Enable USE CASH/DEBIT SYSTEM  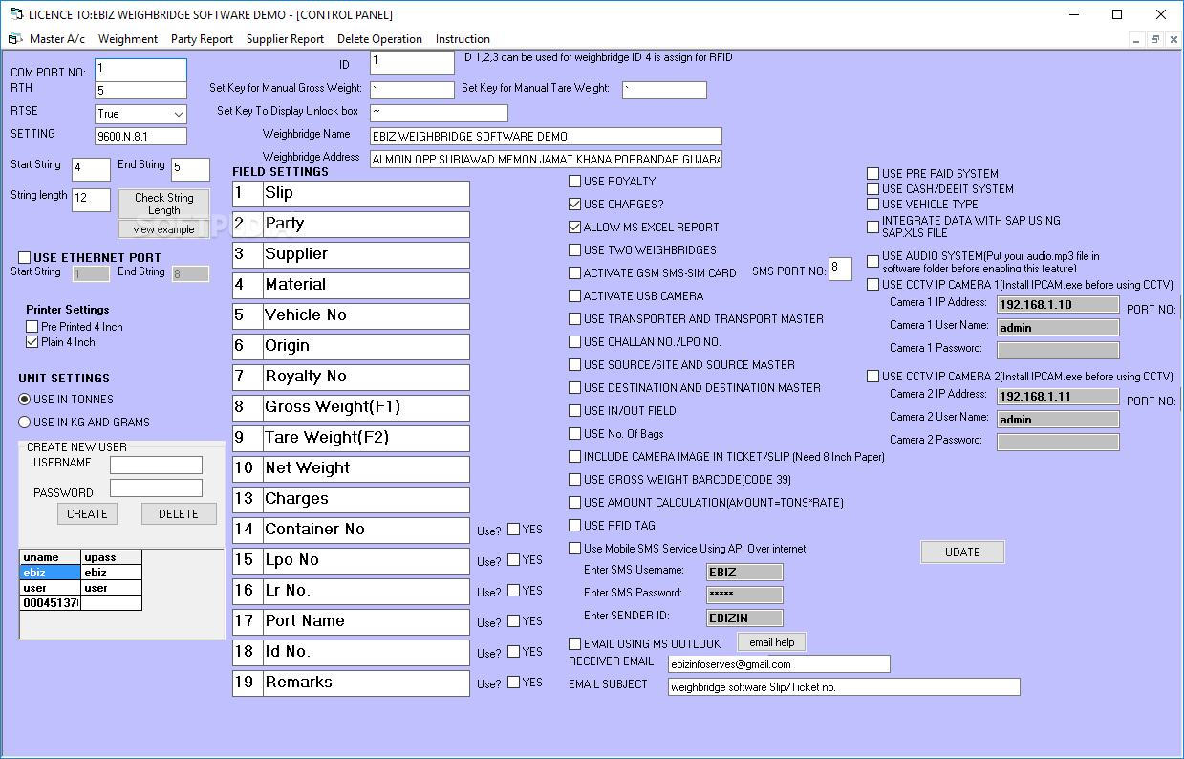pos(873,189)
